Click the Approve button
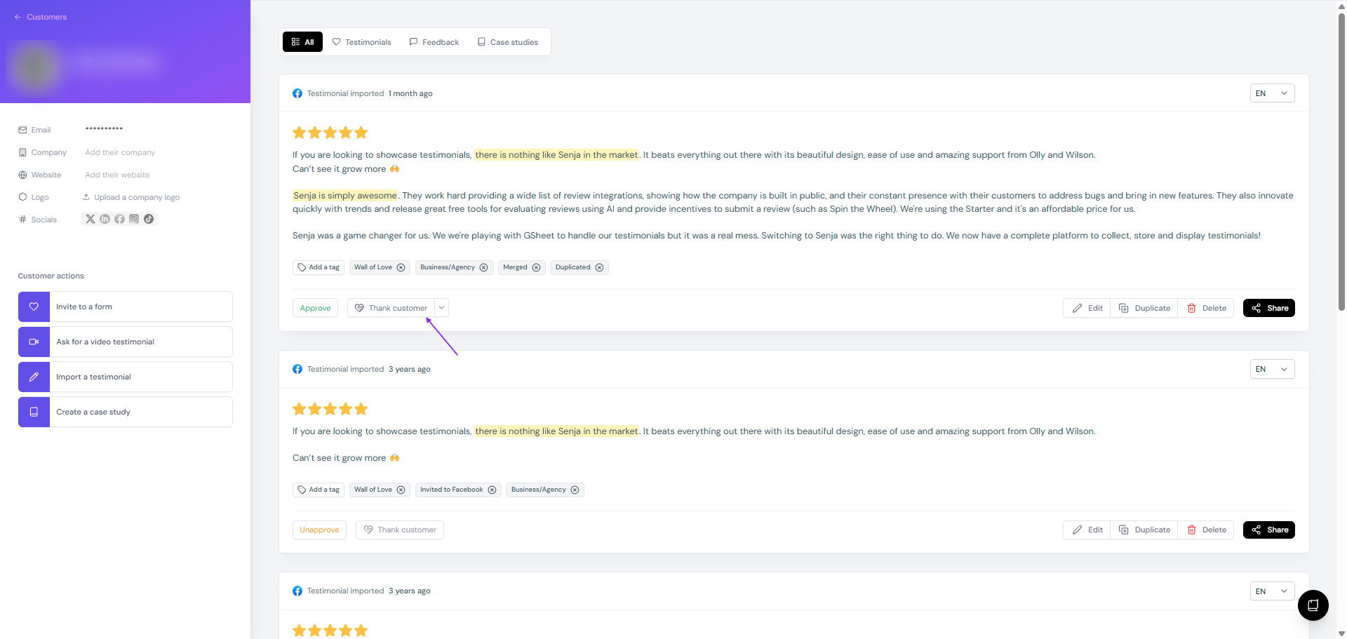Viewport: 1347px width, 639px height. (315, 308)
